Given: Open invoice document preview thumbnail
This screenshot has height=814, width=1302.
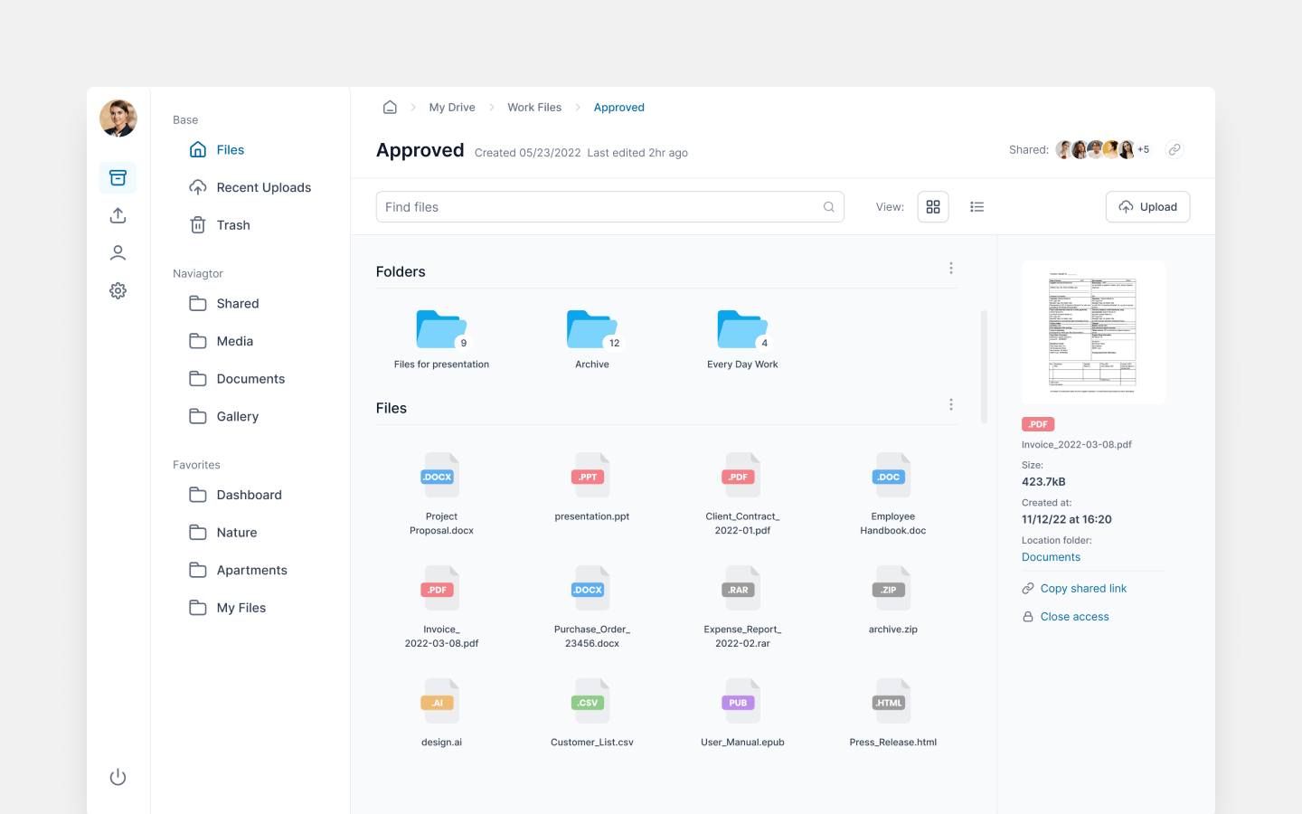Looking at the screenshot, I should 1093,332.
